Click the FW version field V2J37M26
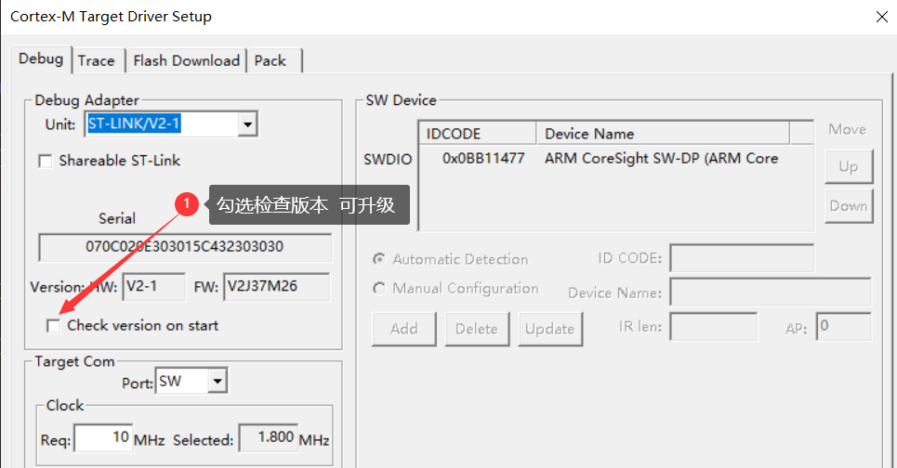897x468 pixels. pos(276,286)
